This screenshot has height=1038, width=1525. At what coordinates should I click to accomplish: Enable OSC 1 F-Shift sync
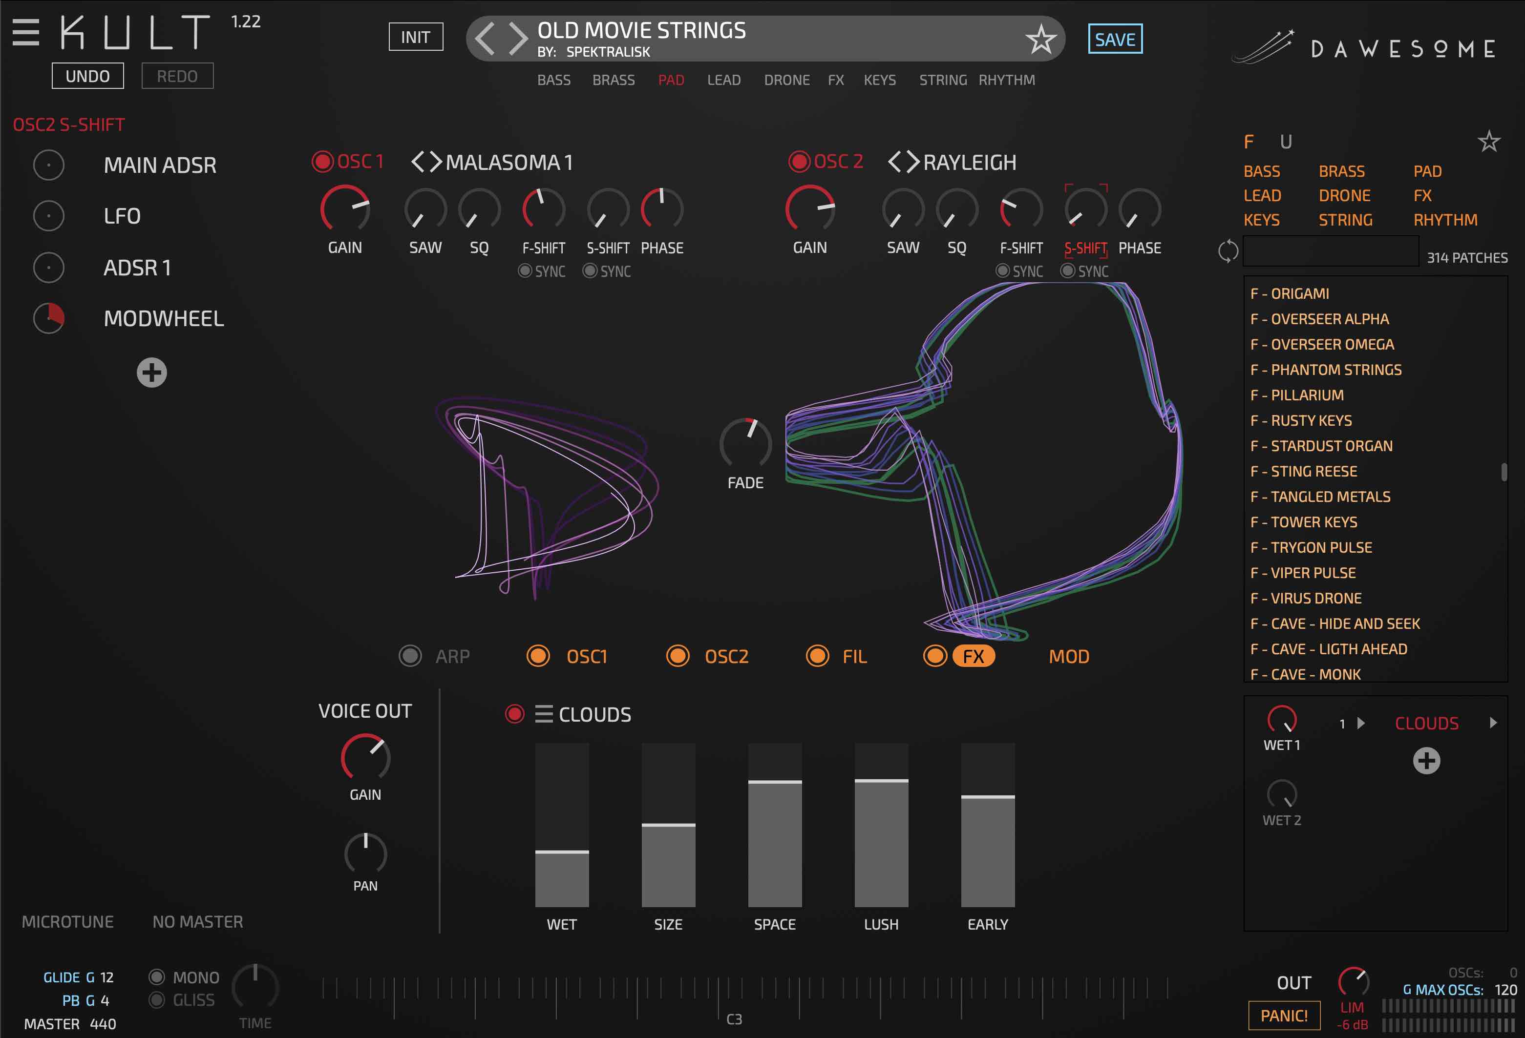click(524, 270)
